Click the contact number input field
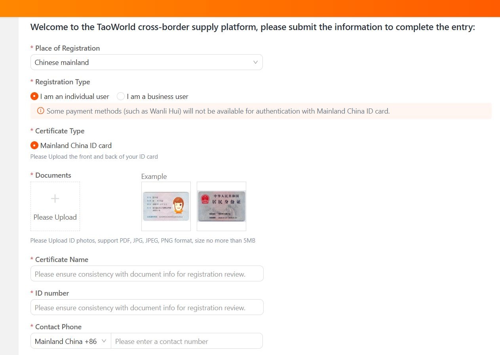This screenshot has height=355, width=500. pyautogui.click(x=186, y=341)
